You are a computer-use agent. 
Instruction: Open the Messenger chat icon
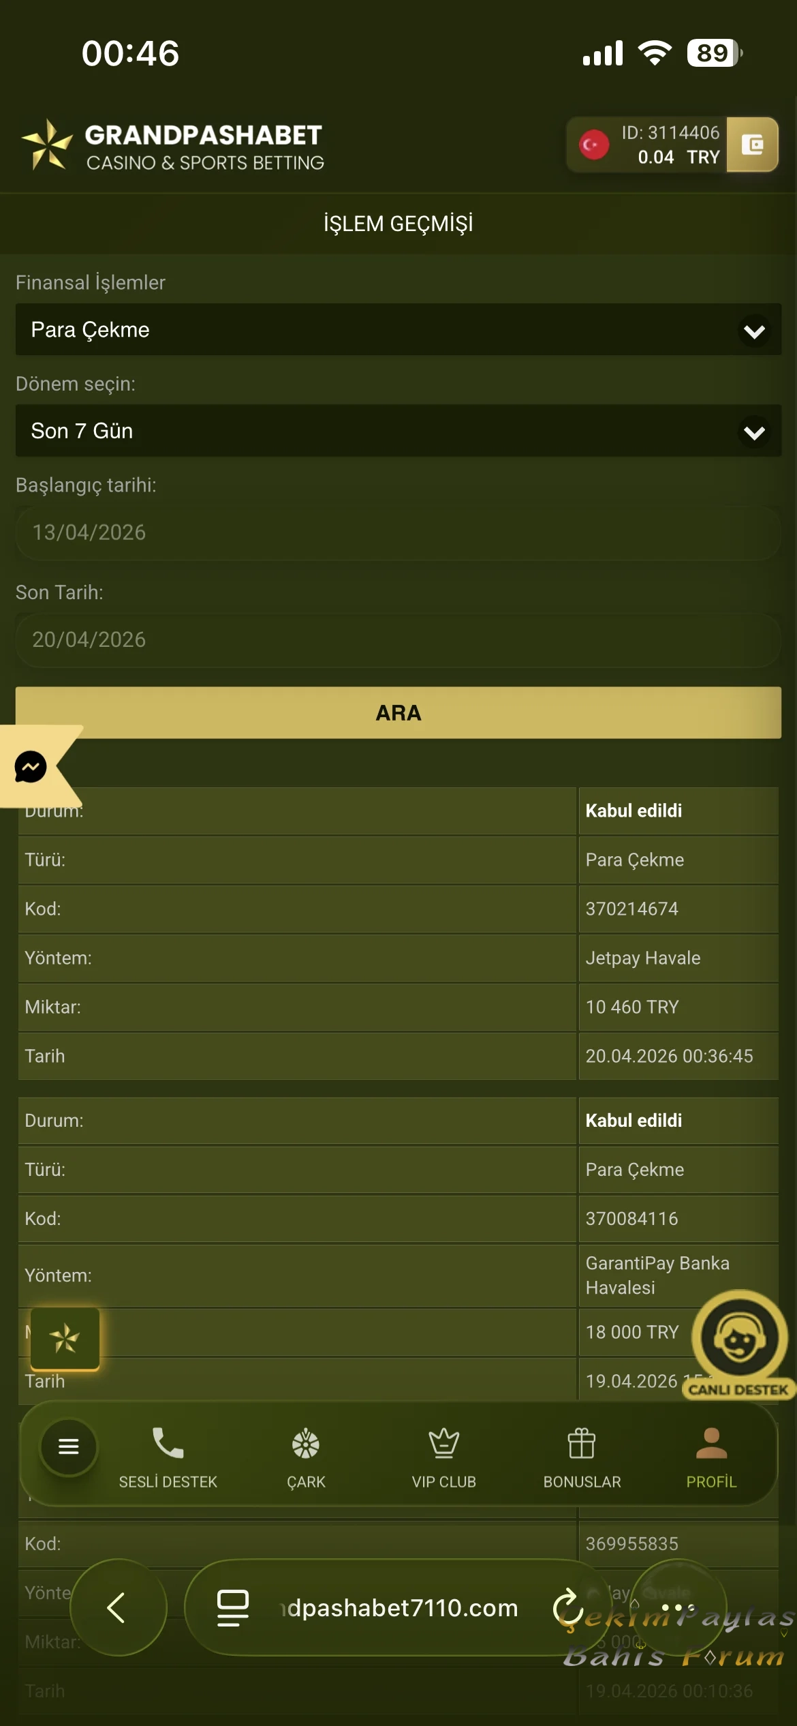(x=31, y=767)
